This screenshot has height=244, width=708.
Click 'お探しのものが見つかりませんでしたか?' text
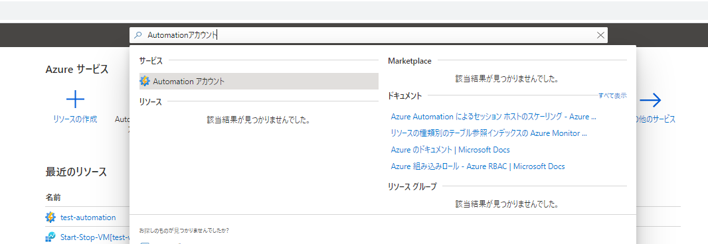[x=184, y=231]
